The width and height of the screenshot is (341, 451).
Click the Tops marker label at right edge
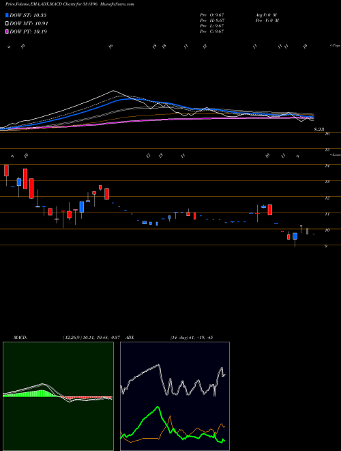pyautogui.click(x=336, y=46)
